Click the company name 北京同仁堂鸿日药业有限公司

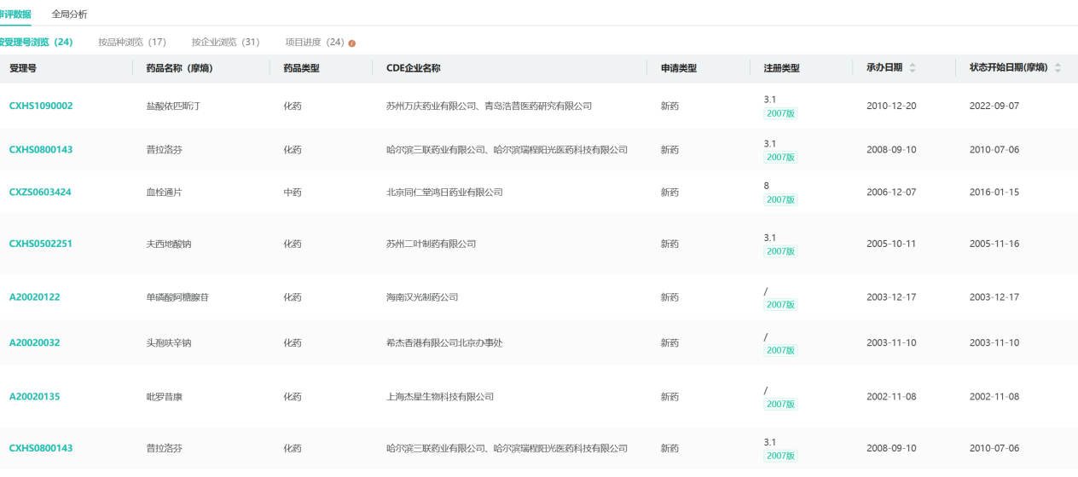click(x=444, y=193)
